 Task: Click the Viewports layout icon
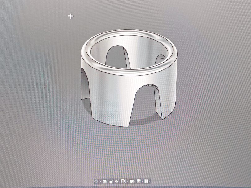[146, 181]
